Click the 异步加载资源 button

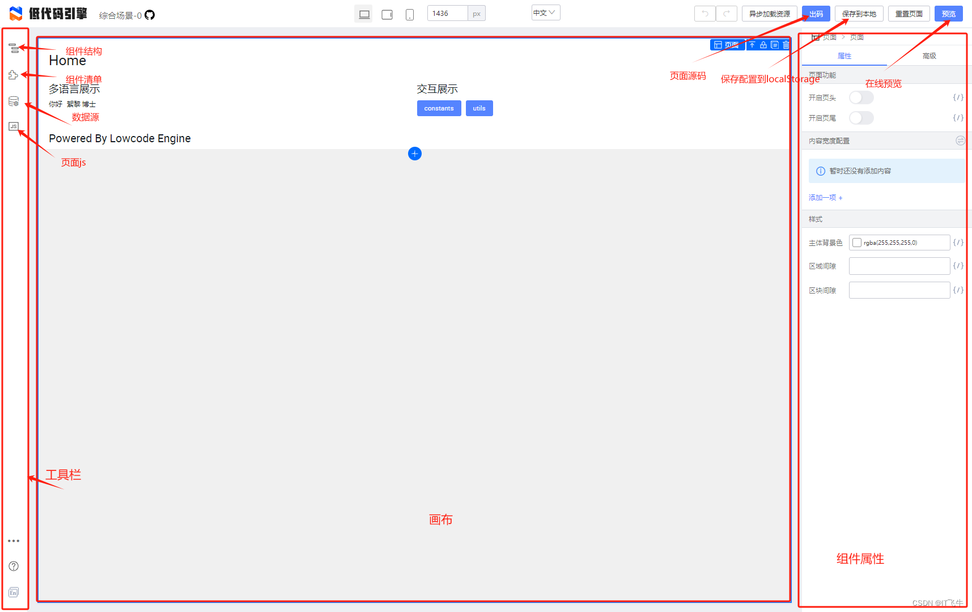770,14
